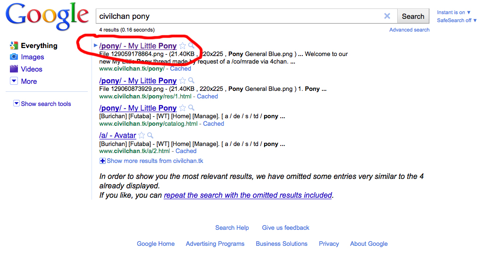Click into the search query input field
The height and width of the screenshot is (259, 484).
238,16
